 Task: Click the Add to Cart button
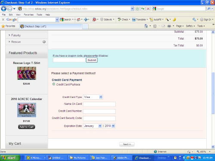(27, 127)
